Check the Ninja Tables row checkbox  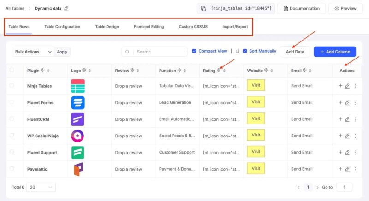[12, 85]
